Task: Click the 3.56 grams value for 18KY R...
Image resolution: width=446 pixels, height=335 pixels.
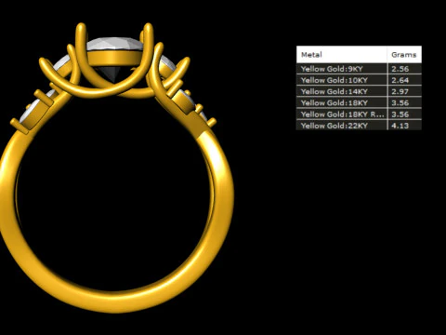Action: pyautogui.click(x=400, y=114)
